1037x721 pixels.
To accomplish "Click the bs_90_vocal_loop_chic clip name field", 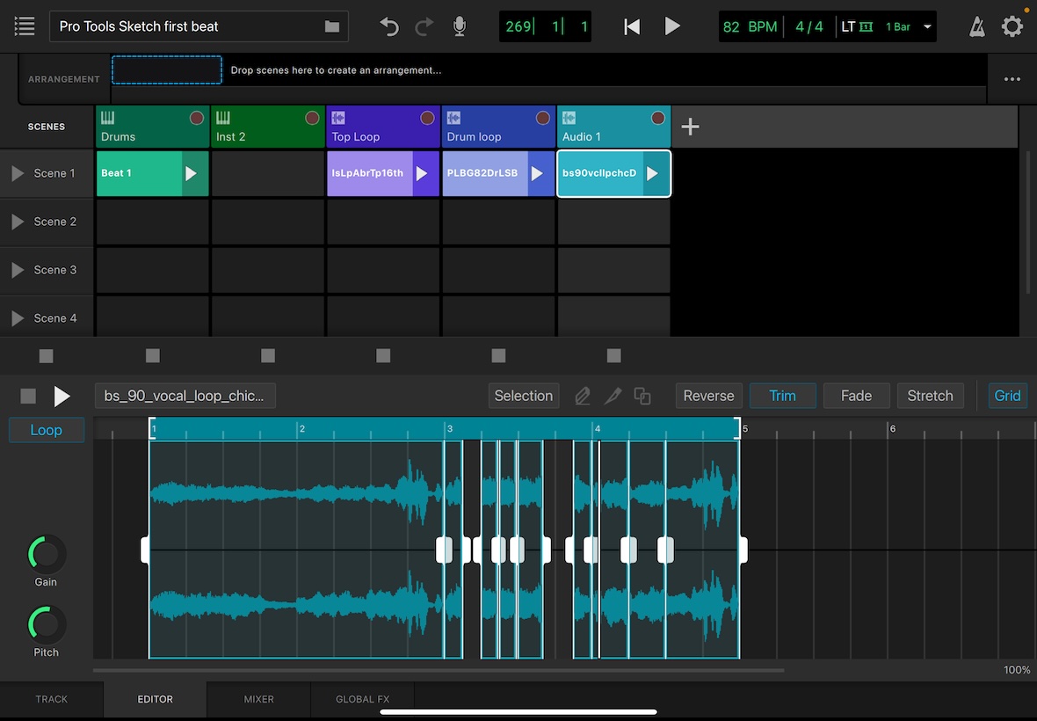I will click(x=185, y=396).
